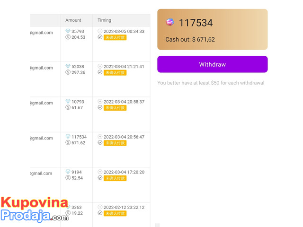Click gmail.com email in the 52038 row
Image resolution: width=303 pixels, height=227 pixels.
point(42,68)
